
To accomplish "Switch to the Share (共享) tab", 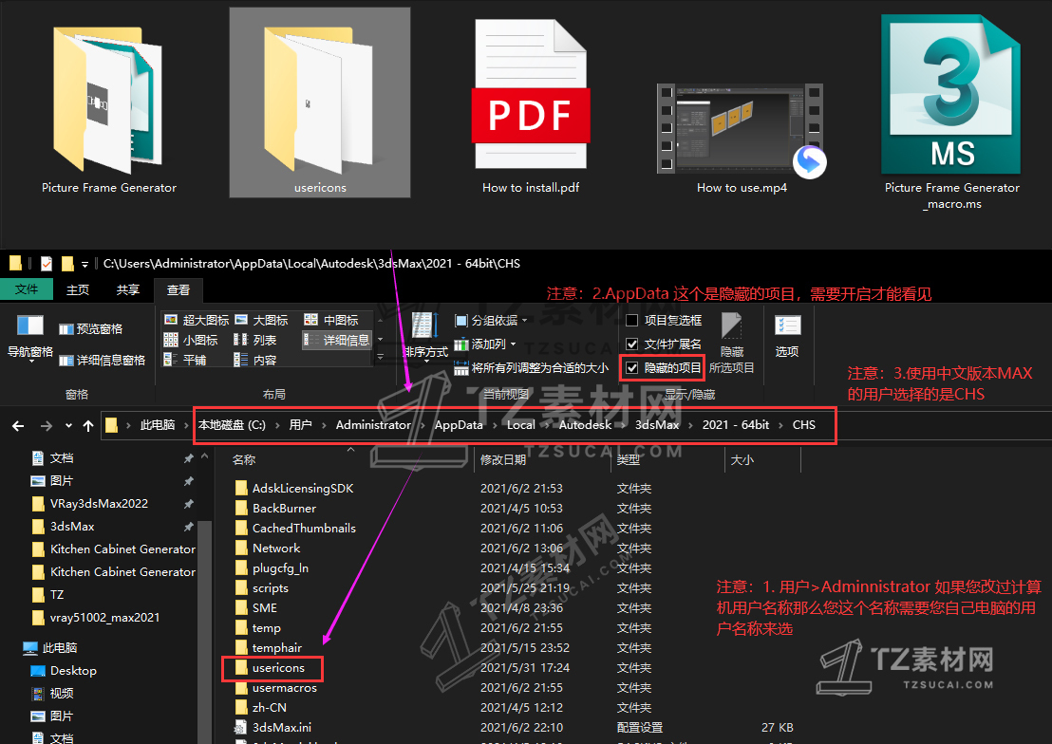I will [127, 289].
